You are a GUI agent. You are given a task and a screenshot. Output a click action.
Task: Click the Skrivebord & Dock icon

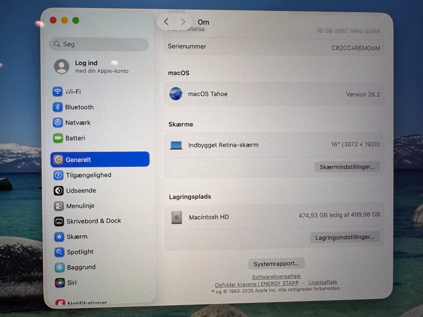pos(59,221)
